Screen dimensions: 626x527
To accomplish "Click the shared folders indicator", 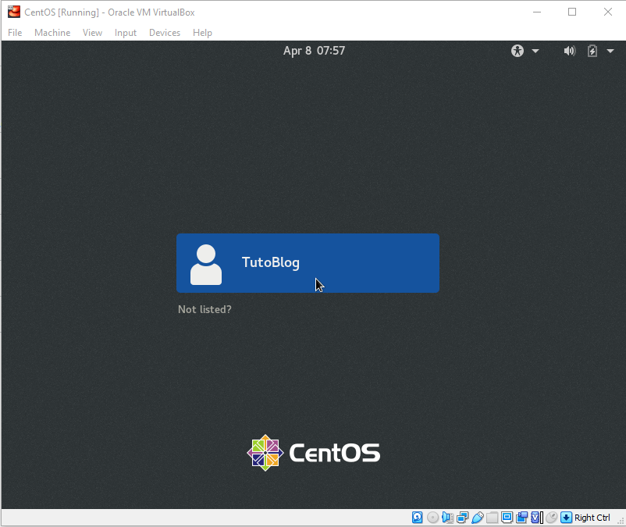I will (492, 518).
